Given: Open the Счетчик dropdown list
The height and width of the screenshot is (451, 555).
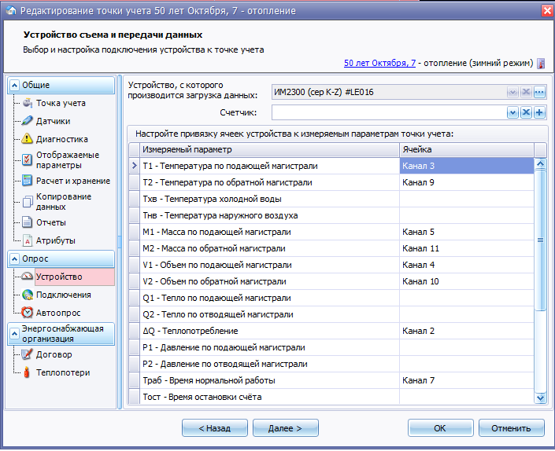Looking at the screenshot, I should pyautogui.click(x=512, y=112).
